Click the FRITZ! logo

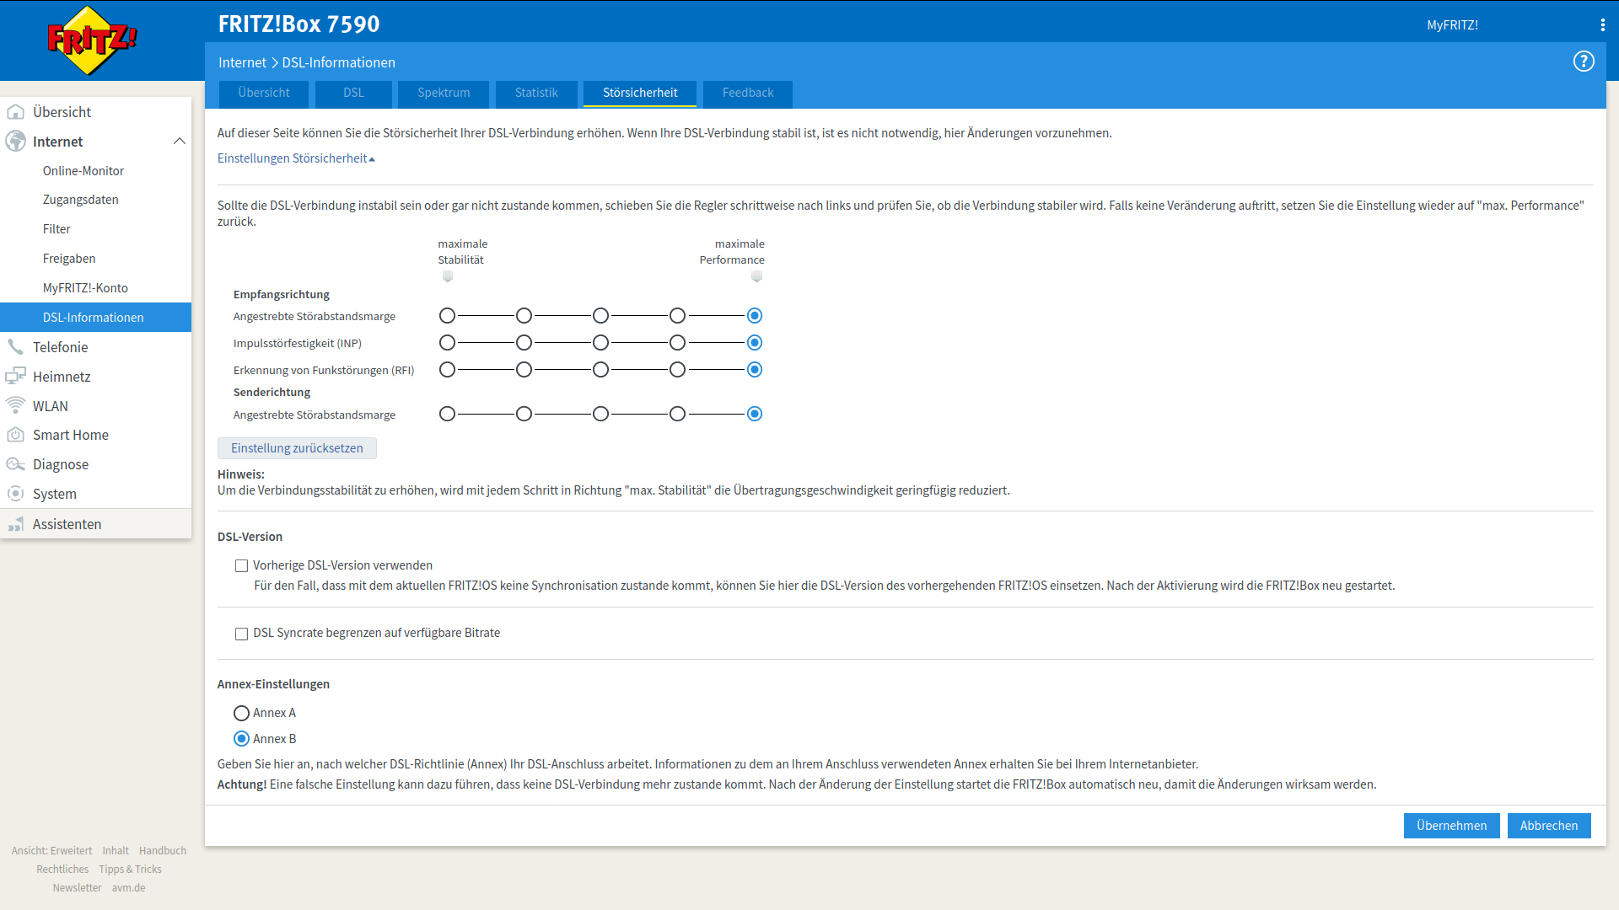[91, 40]
